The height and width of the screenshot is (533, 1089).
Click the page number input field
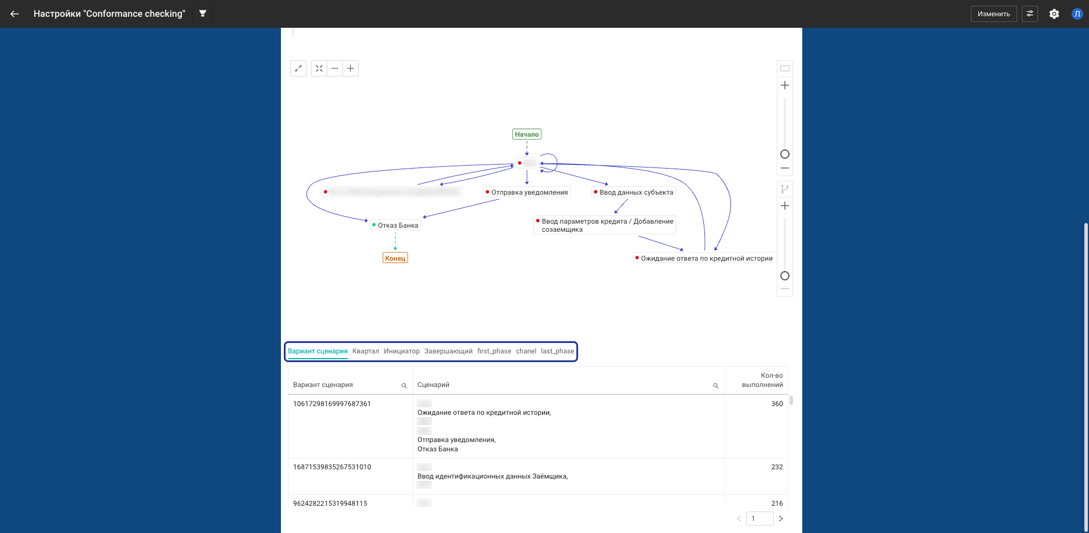[x=759, y=519]
